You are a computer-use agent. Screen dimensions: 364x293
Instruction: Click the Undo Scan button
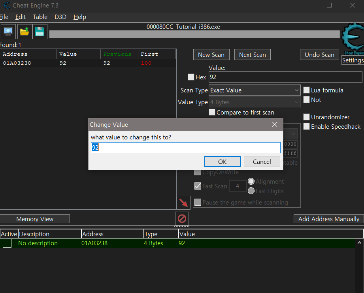[x=319, y=55]
